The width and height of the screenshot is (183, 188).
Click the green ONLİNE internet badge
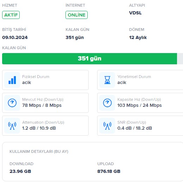click(76, 15)
